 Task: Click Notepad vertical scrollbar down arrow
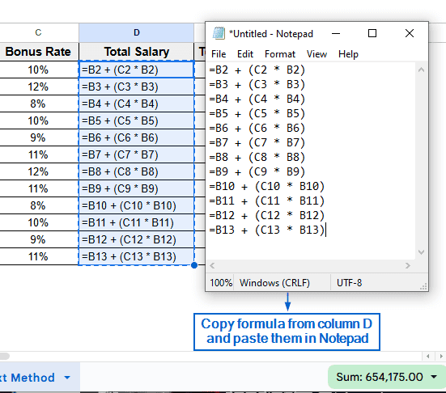pyautogui.click(x=421, y=252)
